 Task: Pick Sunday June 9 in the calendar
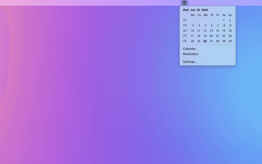coord(230,25)
